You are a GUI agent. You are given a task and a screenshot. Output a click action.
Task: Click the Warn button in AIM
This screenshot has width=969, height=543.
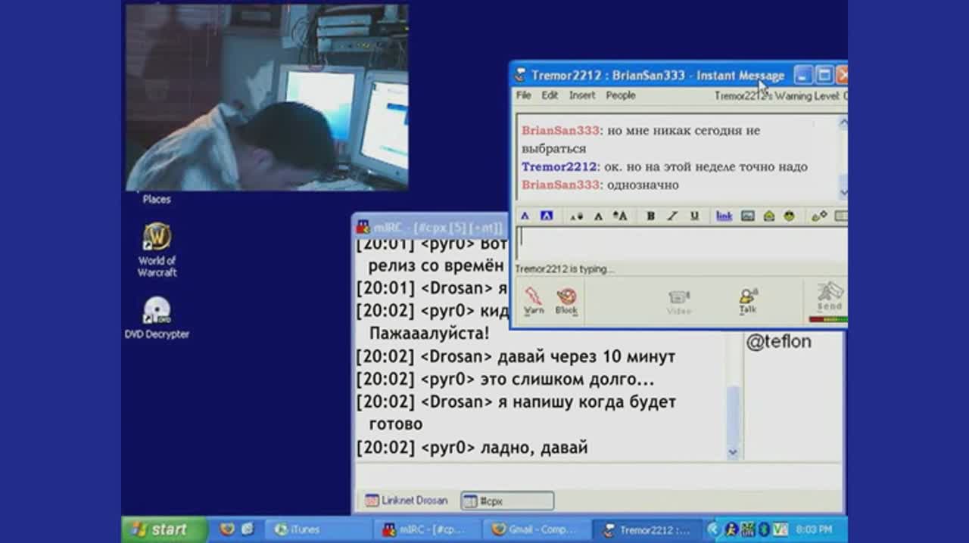tap(534, 299)
